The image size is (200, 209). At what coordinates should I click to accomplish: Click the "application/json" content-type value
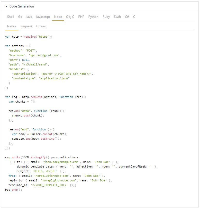tap(54, 78)
